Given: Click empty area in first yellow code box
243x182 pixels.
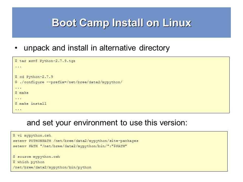Looking at the screenshot, I should pyautogui.click(x=170, y=93).
